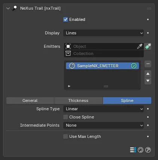Click the Object field icon

coord(68,46)
